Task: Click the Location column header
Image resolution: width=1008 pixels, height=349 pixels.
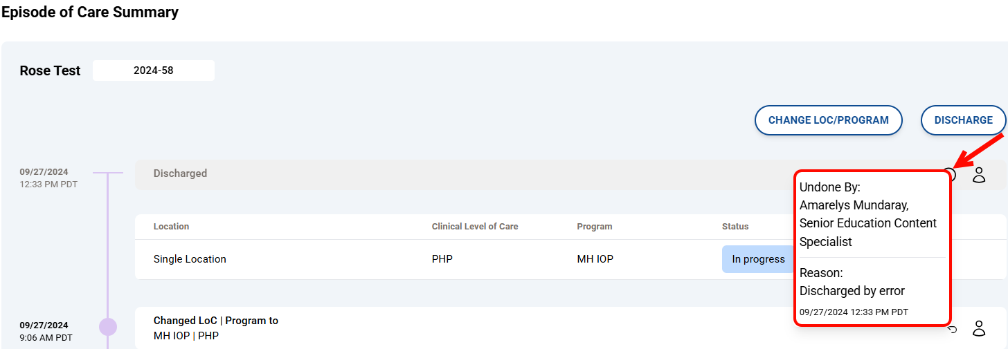Action: (171, 227)
